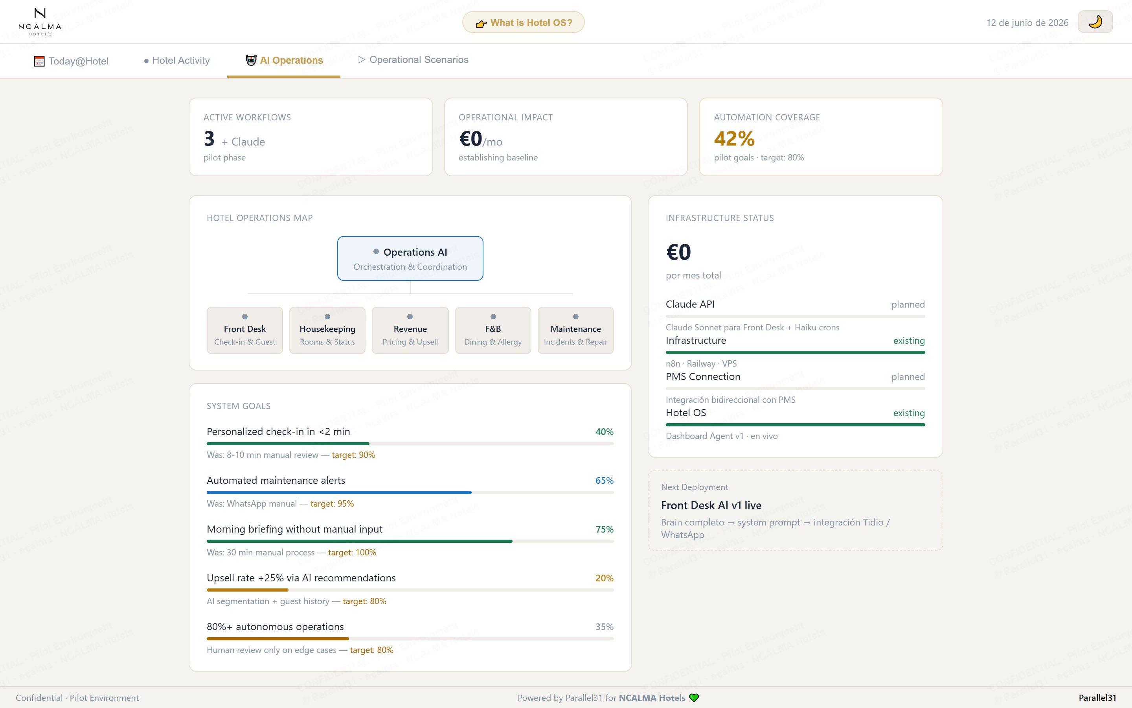The image size is (1132, 708).
Task: Select the Maintenance operations node
Action: point(576,330)
